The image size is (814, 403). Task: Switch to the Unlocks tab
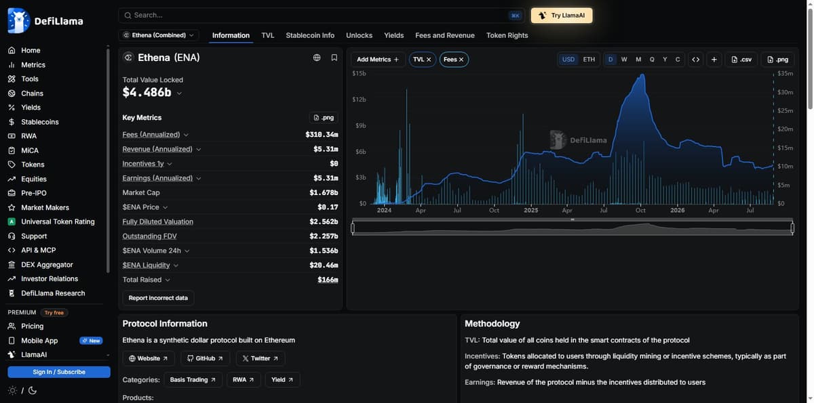359,35
